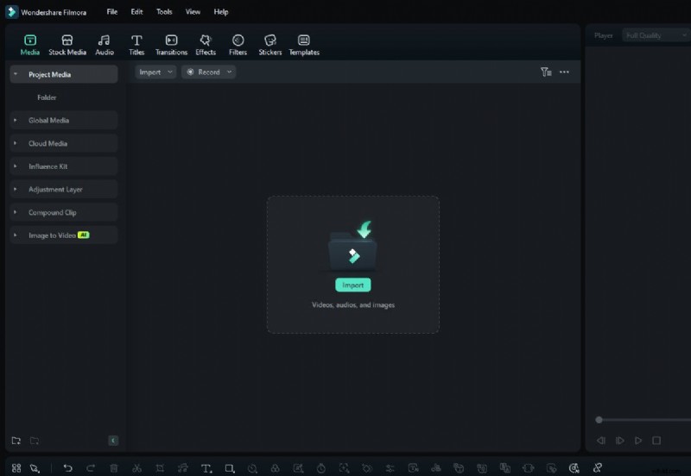The height and width of the screenshot is (476, 691).
Task: Step back one frame in player
Action: pyautogui.click(x=601, y=441)
